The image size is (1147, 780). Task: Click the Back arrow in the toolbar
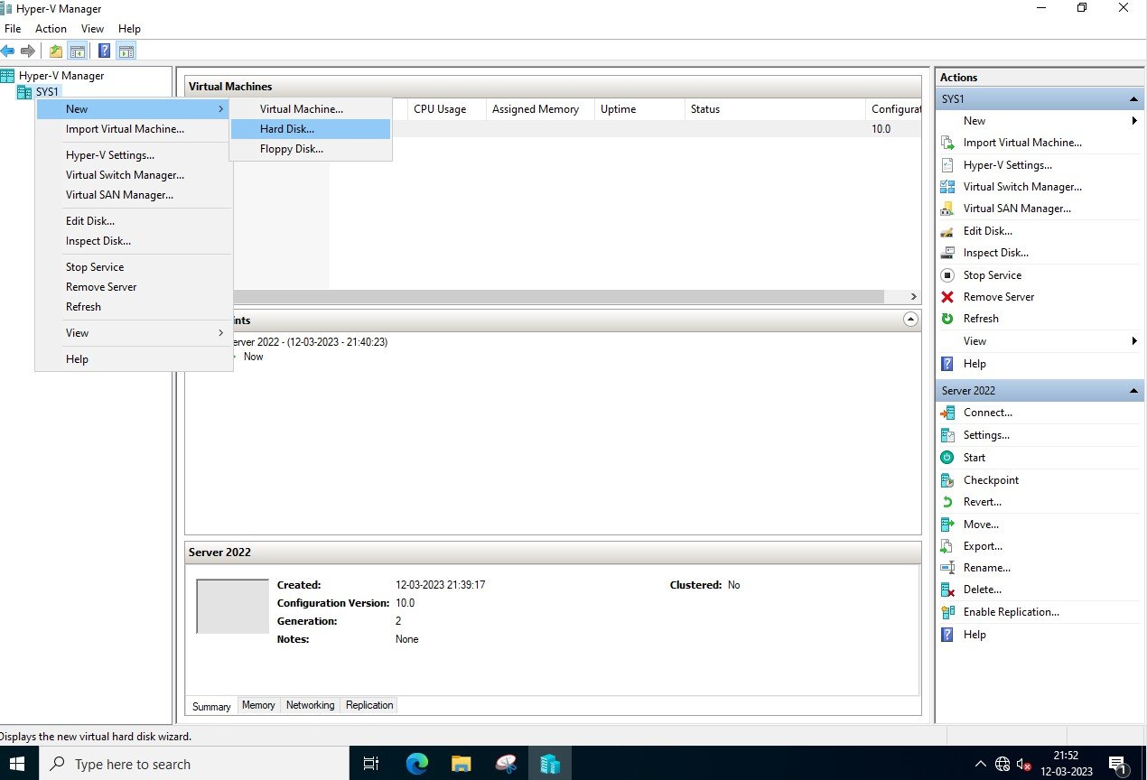coord(8,51)
